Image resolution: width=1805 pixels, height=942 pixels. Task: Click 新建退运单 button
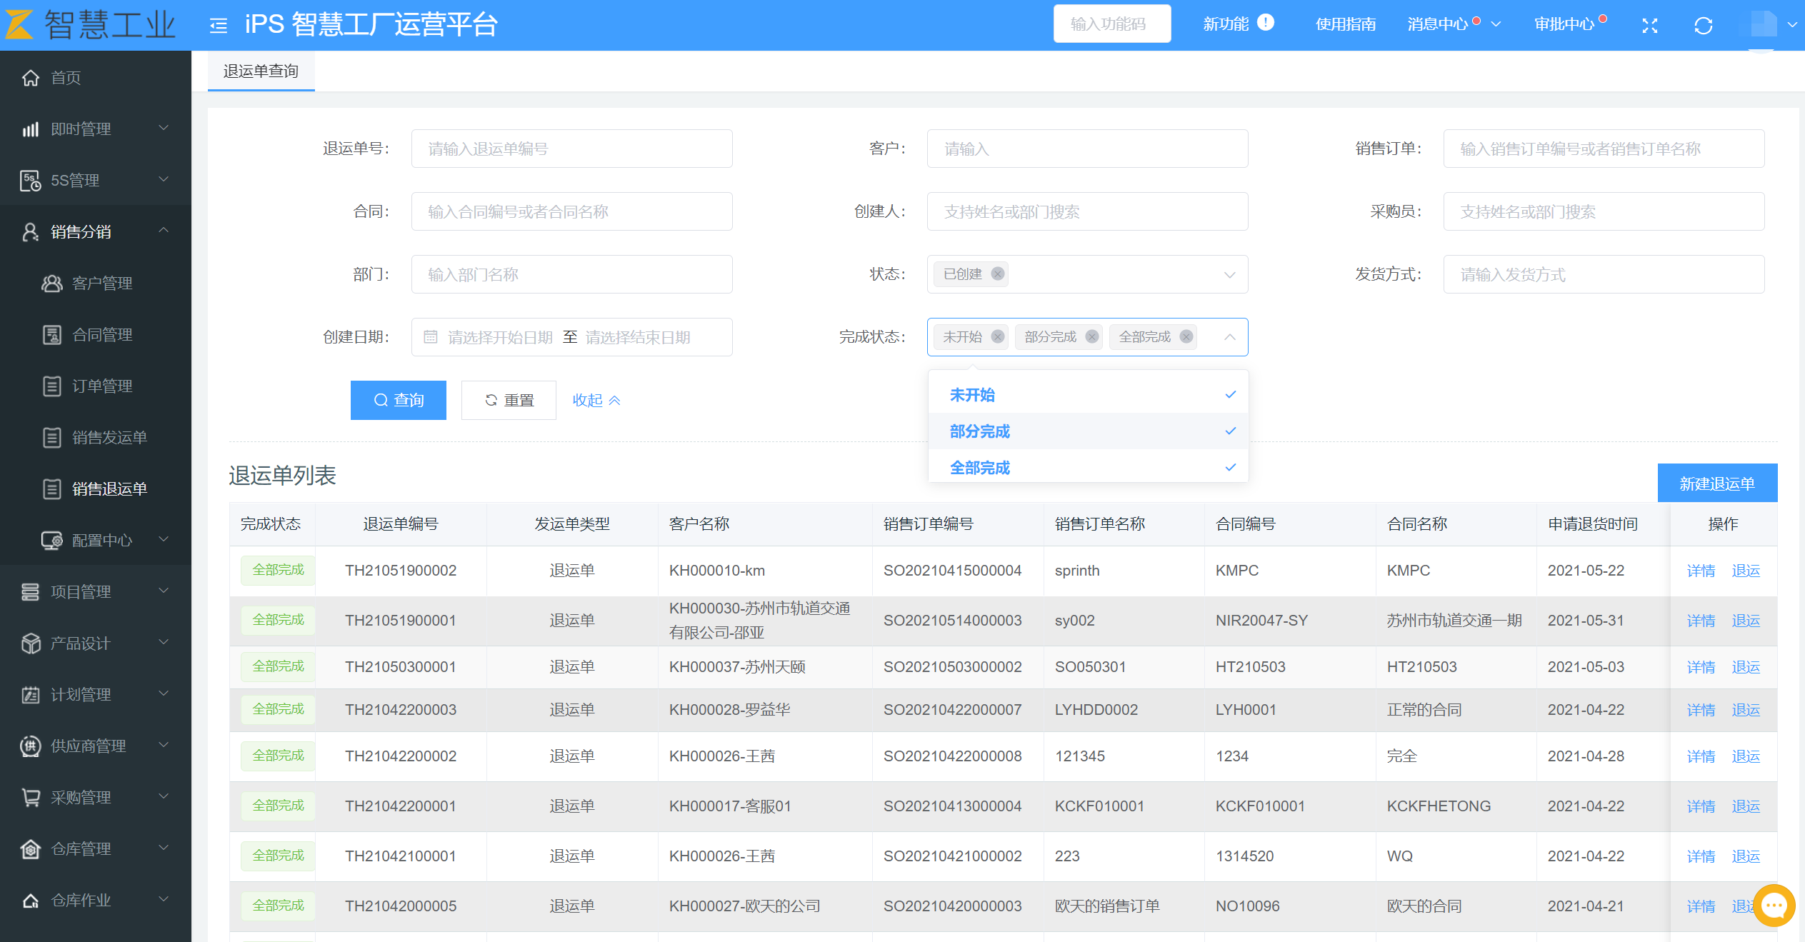coord(1716,483)
